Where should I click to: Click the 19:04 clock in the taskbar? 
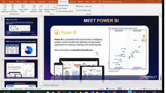[x=154, y=92]
